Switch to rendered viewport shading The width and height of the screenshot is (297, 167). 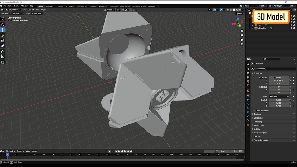click(240, 10)
